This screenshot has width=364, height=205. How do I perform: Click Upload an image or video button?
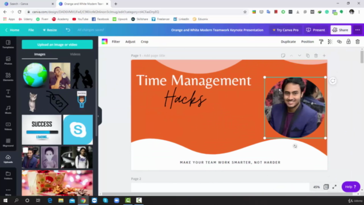[x=57, y=44]
